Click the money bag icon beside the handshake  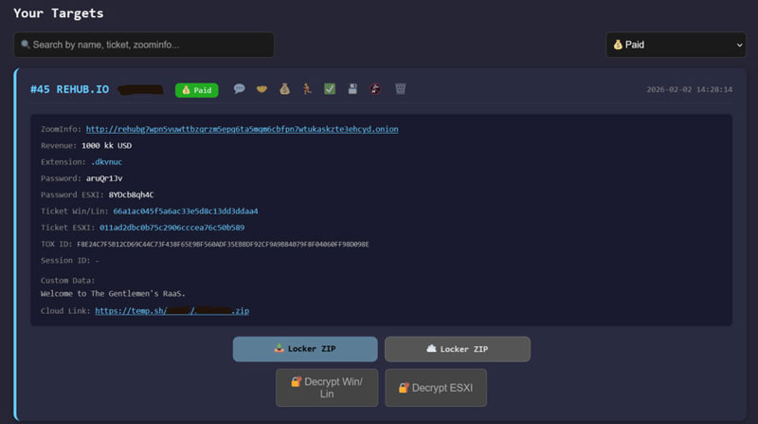285,89
